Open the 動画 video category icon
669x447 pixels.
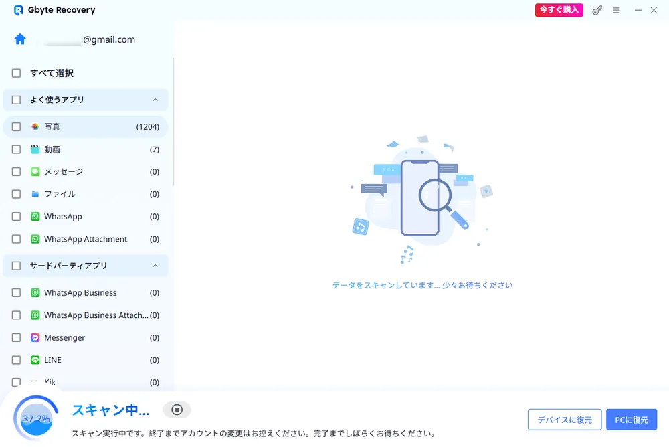coord(35,149)
